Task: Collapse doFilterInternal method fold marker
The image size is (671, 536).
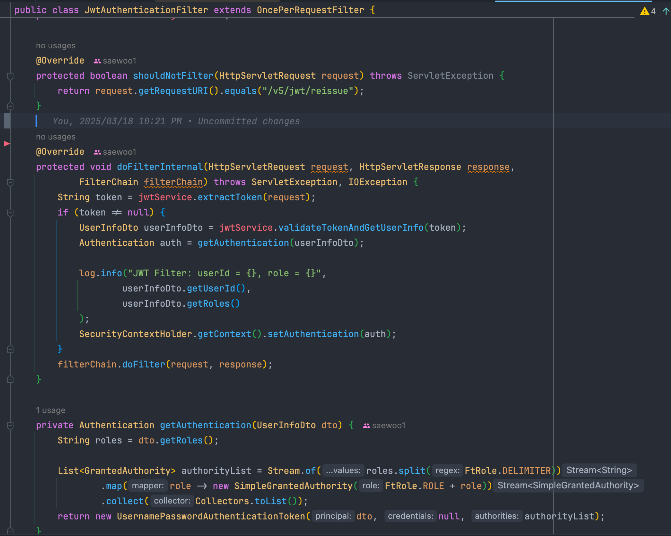Action: point(10,182)
